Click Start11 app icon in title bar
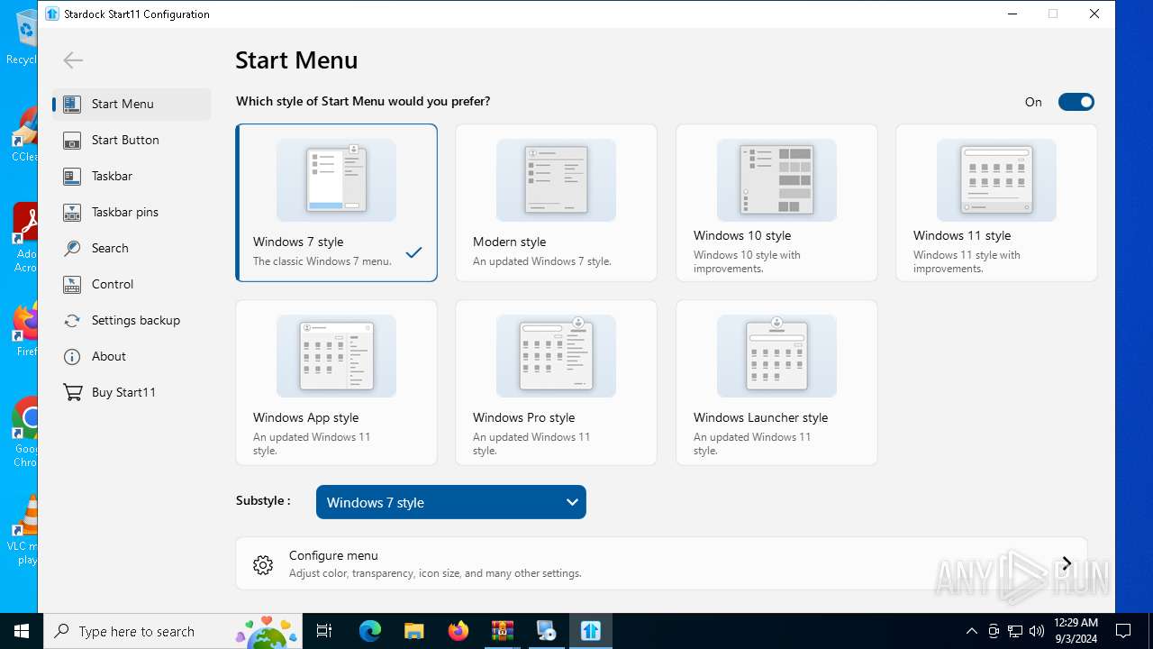1153x649 pixels. (51, 14)
